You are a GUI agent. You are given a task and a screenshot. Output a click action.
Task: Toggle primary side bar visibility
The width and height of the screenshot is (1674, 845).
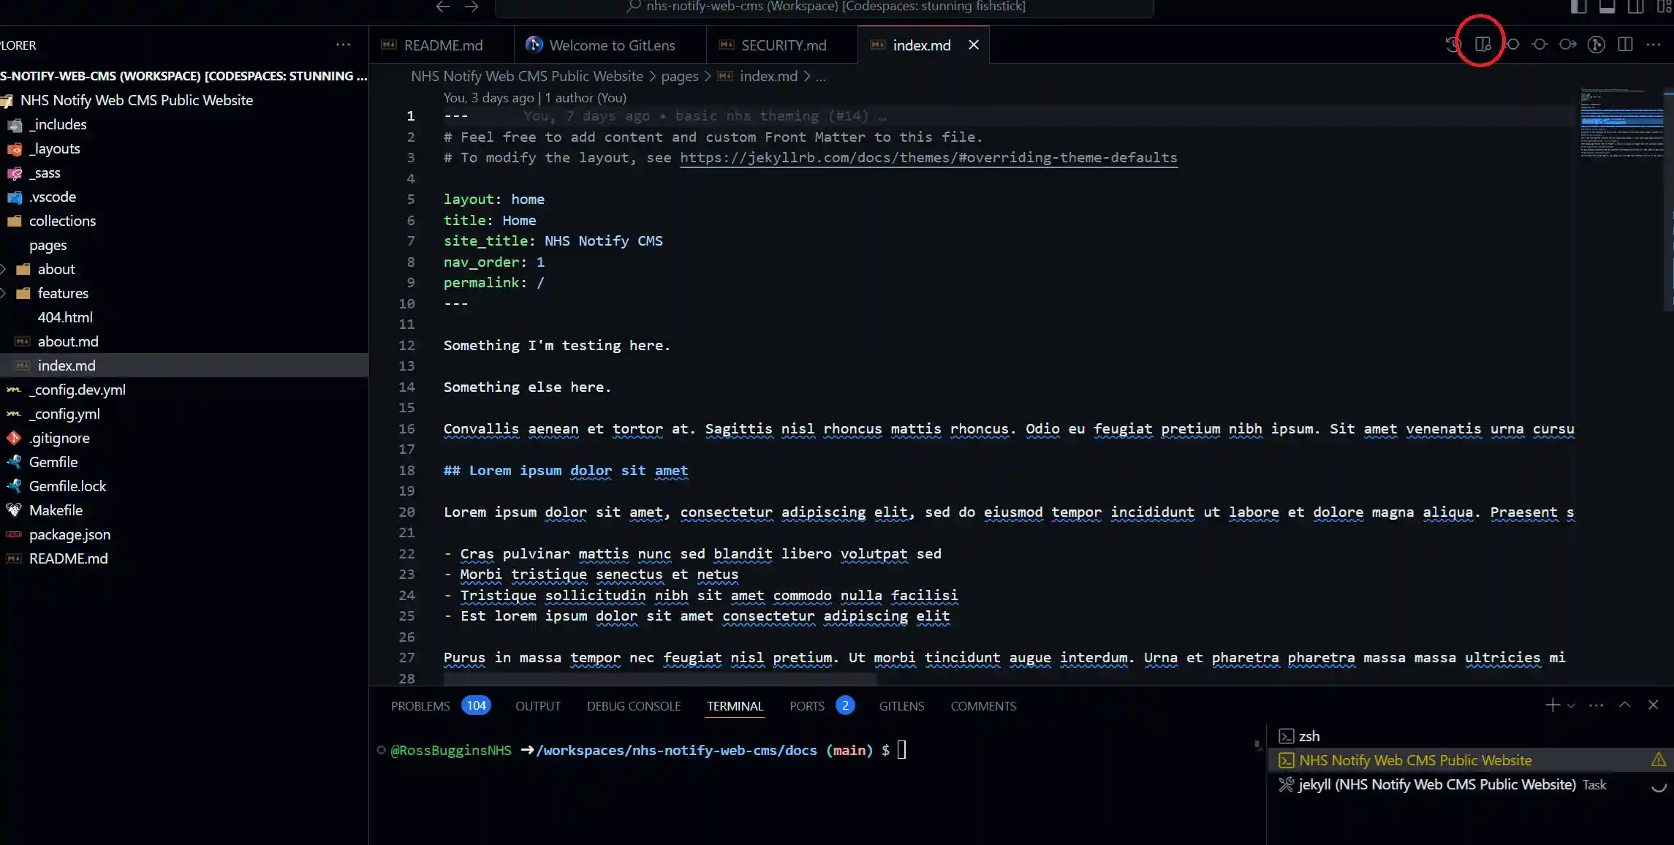pos(1579,7)
